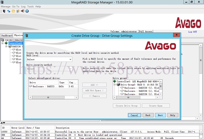Image resolution: width=204 pixels, height=139 pixels.
Task: Open the Drive security method dropdown
Action: pos(49,69)
